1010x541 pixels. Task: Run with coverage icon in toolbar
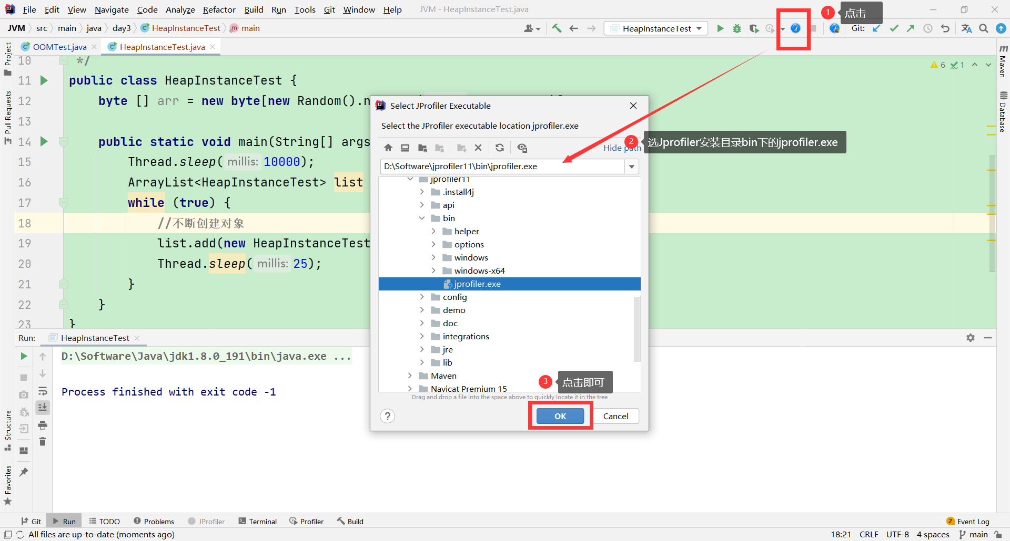pos(754,28)
